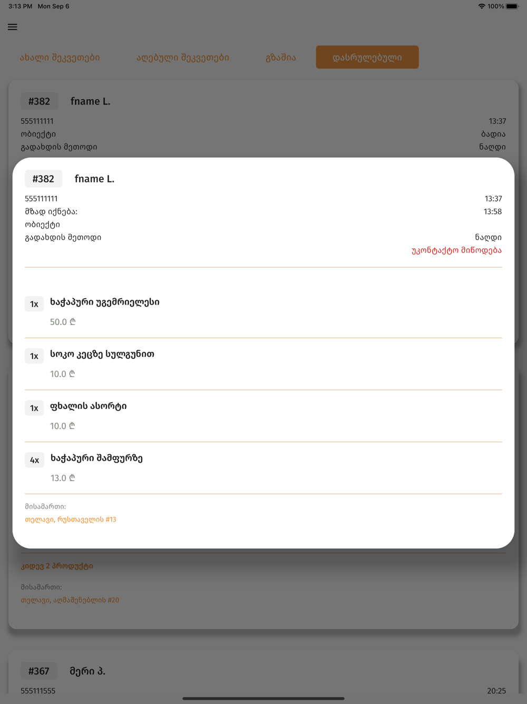Viewport: 527px width, 704px height.
Task: Tap the Wi-Fi status icon
Action: coord(481,6)
